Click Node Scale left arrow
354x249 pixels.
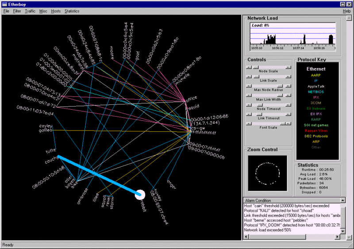click(249, 67)
